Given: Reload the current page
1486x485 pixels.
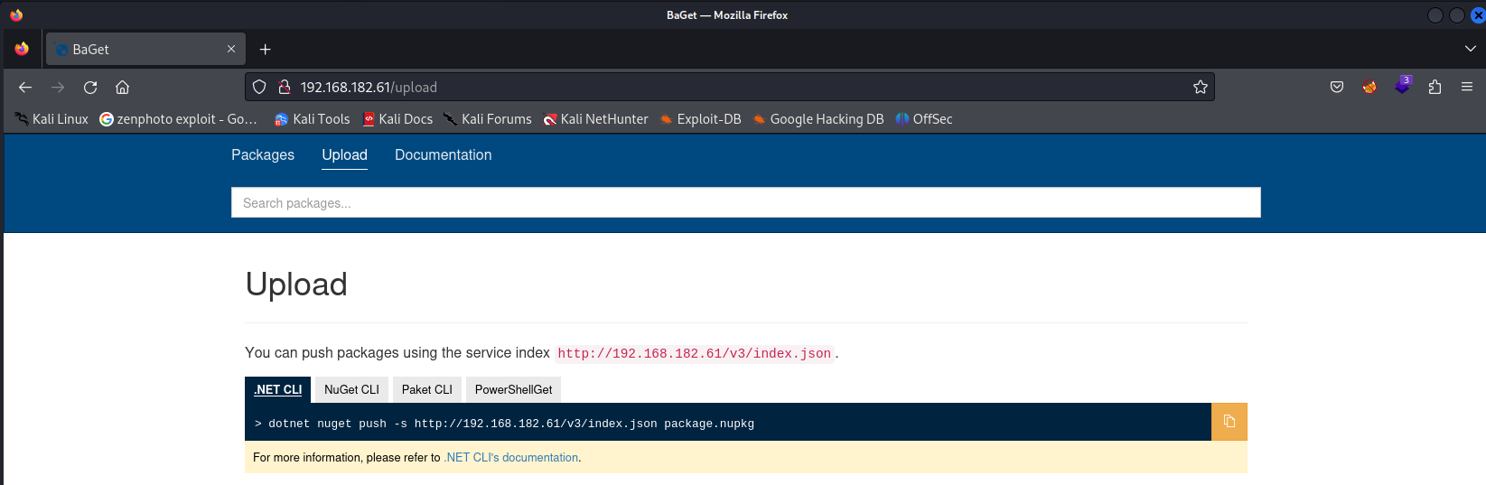Looking at the screenshot, I should pos(90,88).
